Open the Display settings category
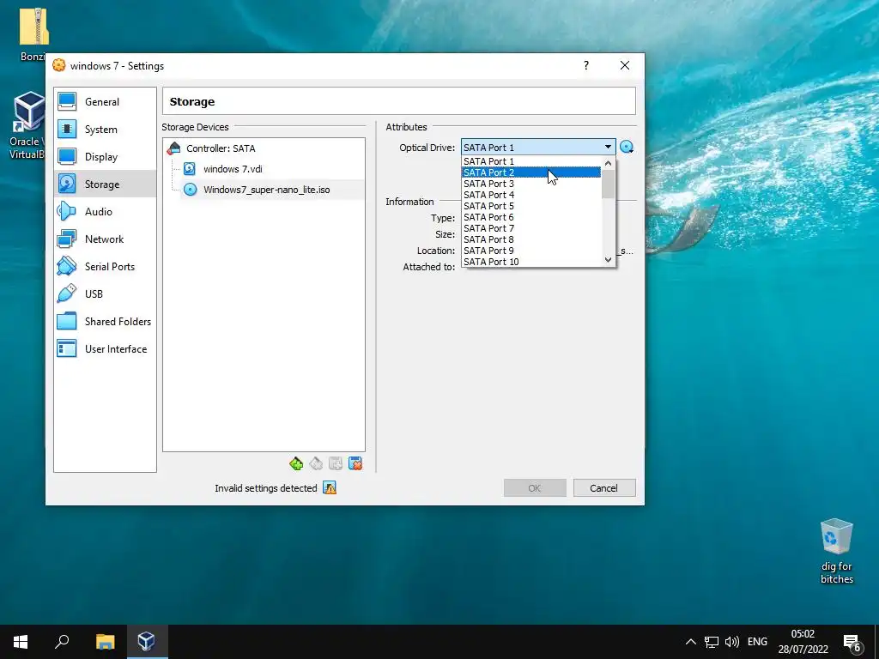The height and width of the screenshot is (659, 879). point(105,157)
